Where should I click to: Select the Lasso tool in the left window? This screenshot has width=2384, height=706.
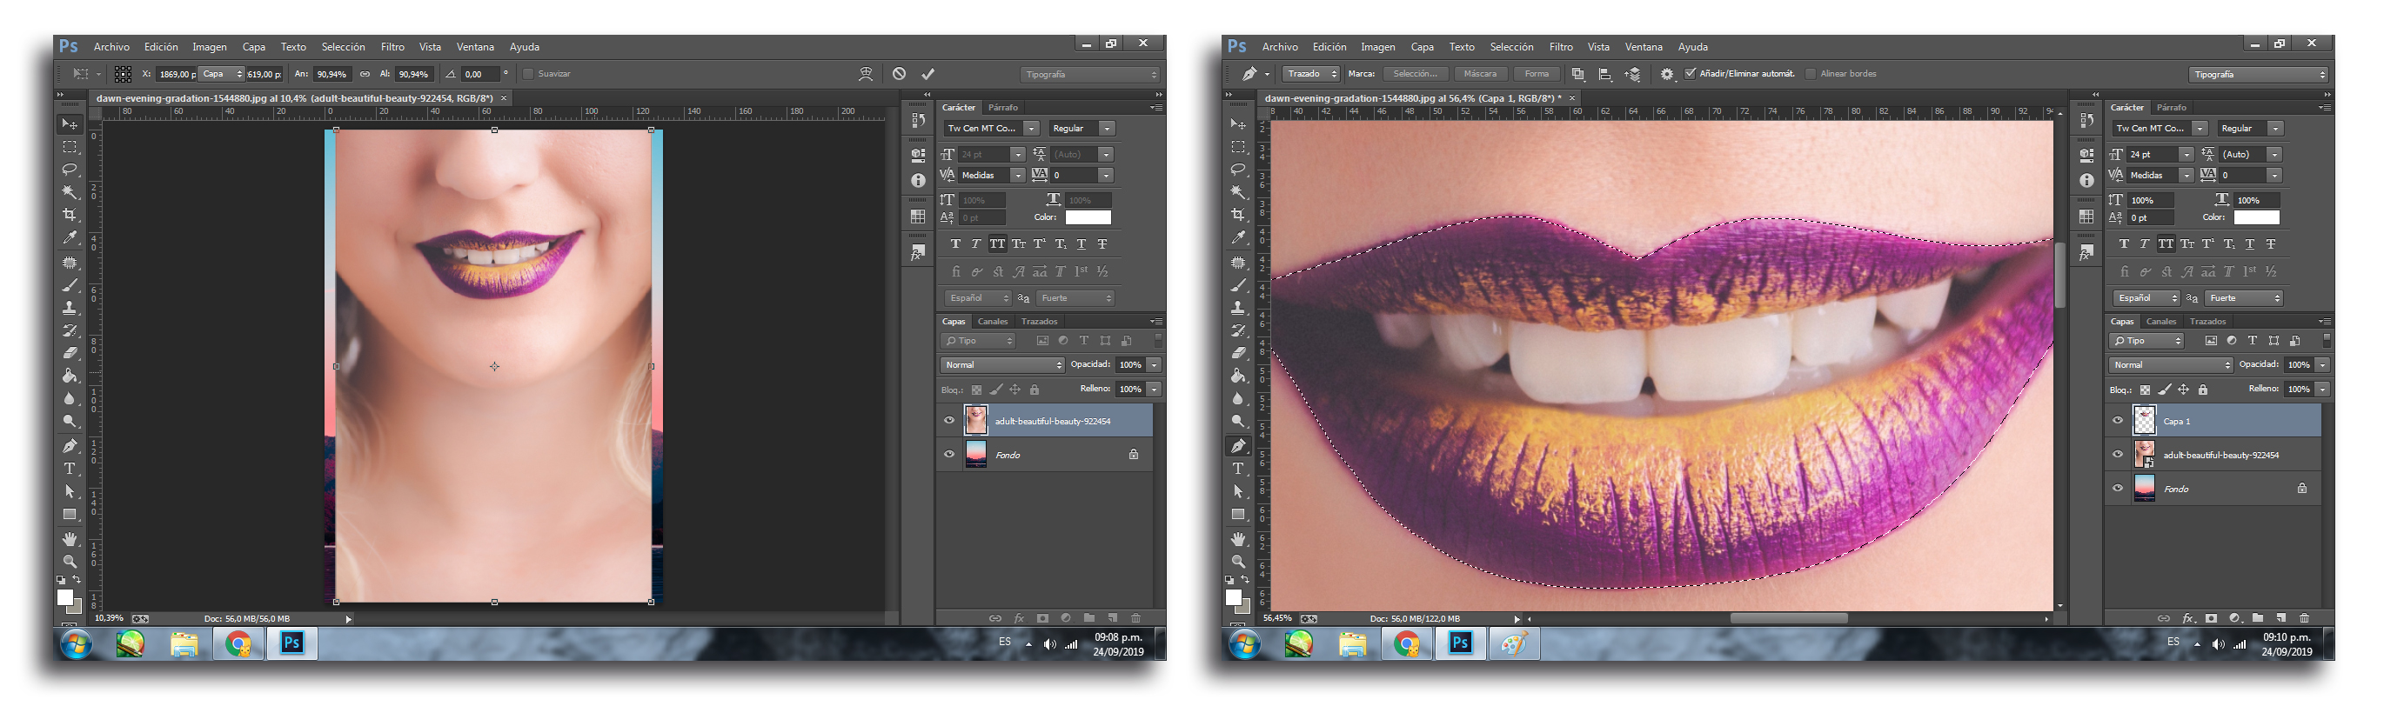70,170
